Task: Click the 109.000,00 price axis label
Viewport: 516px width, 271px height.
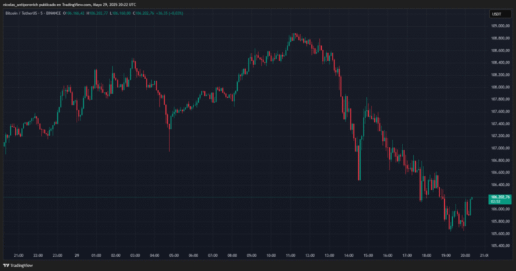Action: pos(500,26)
